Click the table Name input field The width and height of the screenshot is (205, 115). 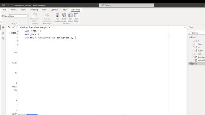click(x=18, y=16)
